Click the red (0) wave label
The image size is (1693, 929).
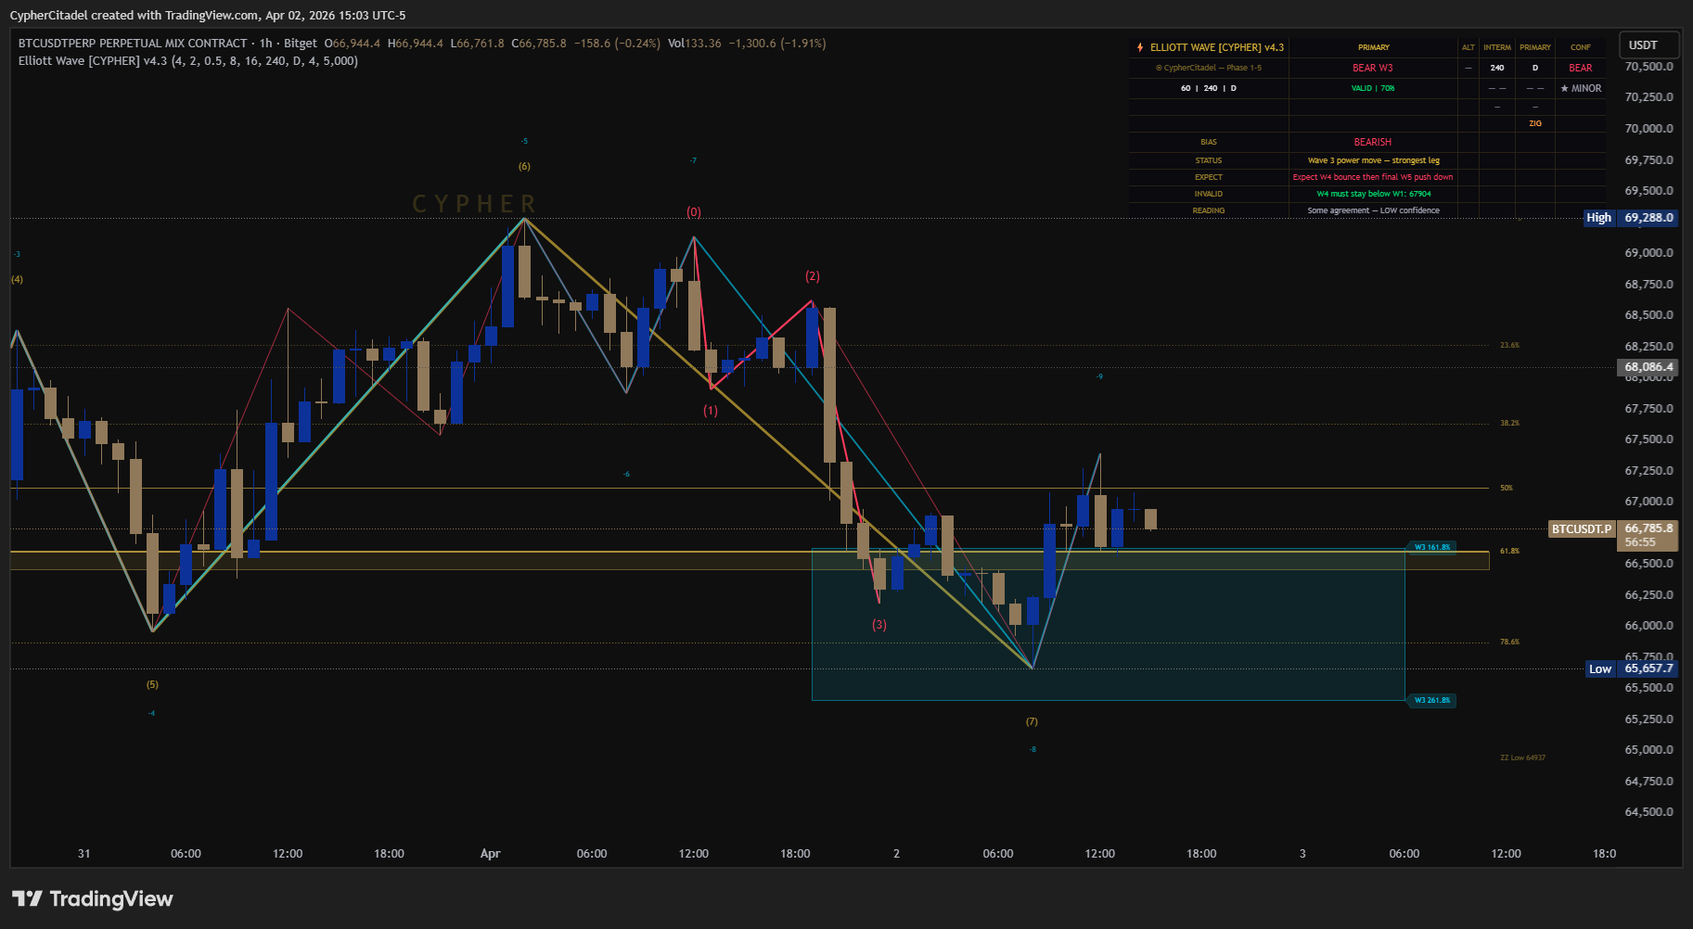click(x=694, y=212)
